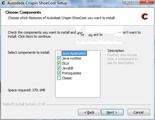Screen dimensions: 155x120
Task: Uncheck the DLLs component checkbox
Action: (x=59, y=63)
